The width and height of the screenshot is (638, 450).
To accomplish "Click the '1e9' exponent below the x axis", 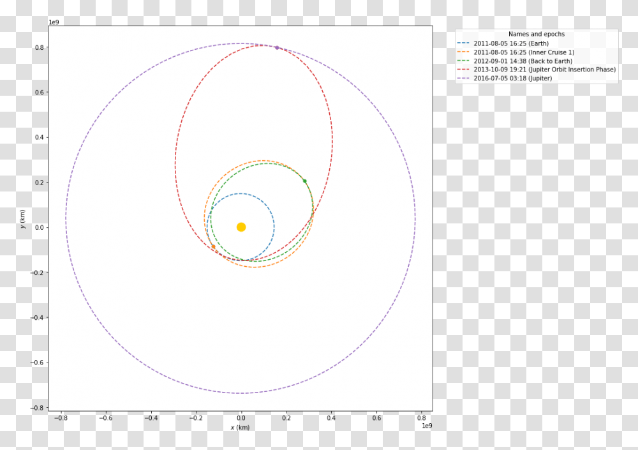I will click(x=427, y=426).
